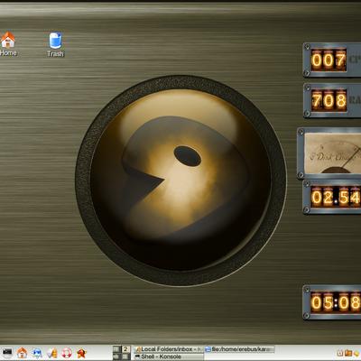This screenshot has width=361, height=361.
Task: Activate the Local Folders/Inbox taskbar entry
Action: tap(169, 349)
